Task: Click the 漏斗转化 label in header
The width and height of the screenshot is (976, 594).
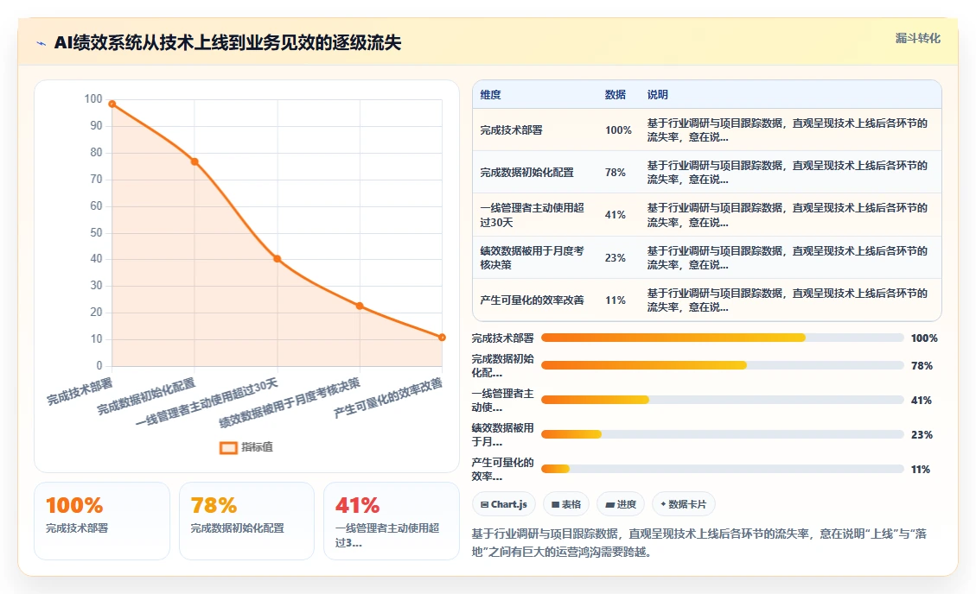Action: (x=917, y=38)
